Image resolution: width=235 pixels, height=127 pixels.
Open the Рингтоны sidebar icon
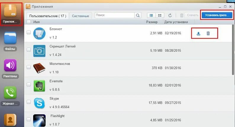point(10,65)
